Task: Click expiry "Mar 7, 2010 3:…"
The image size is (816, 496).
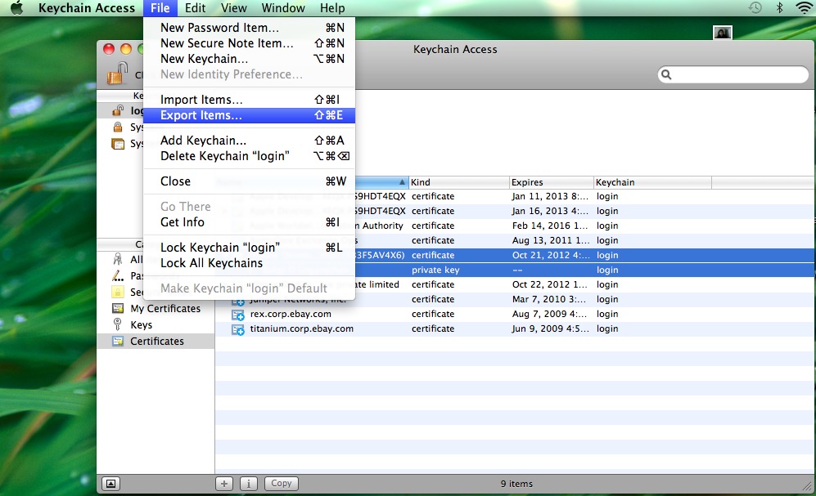Action: [549, 299]
